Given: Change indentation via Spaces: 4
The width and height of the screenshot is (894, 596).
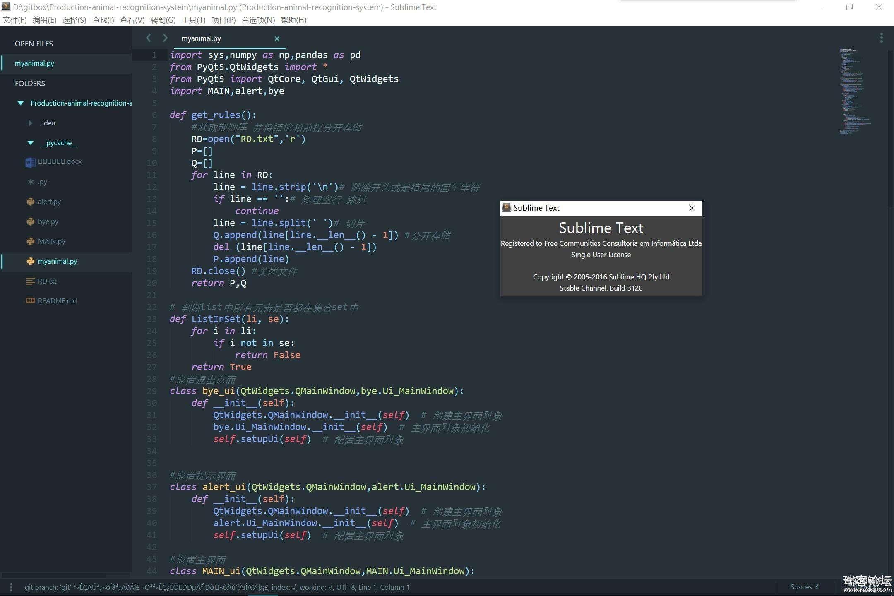Looking at the screenshot, I should [x=804, y=587].
